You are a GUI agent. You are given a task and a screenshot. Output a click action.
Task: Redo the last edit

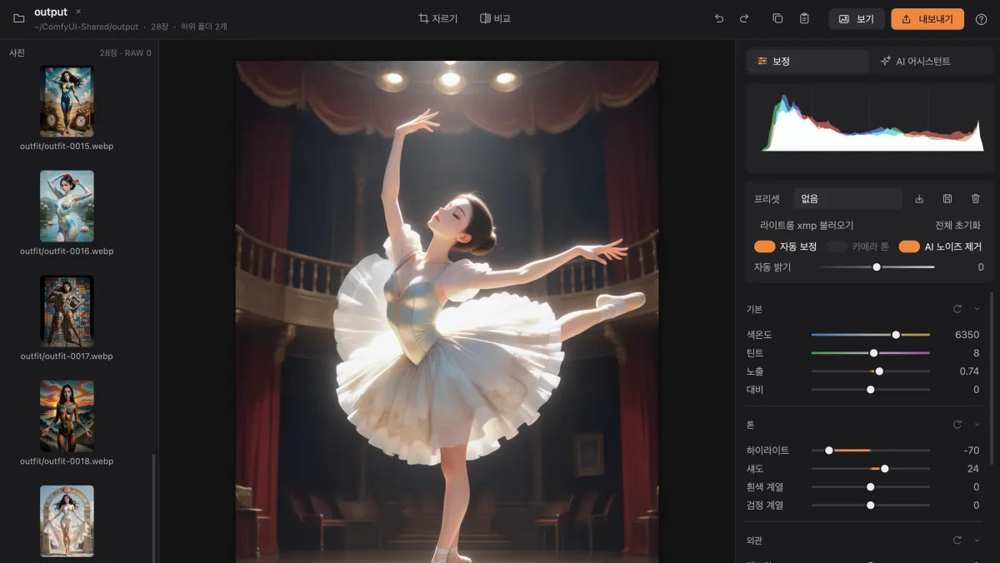(744, 18)
